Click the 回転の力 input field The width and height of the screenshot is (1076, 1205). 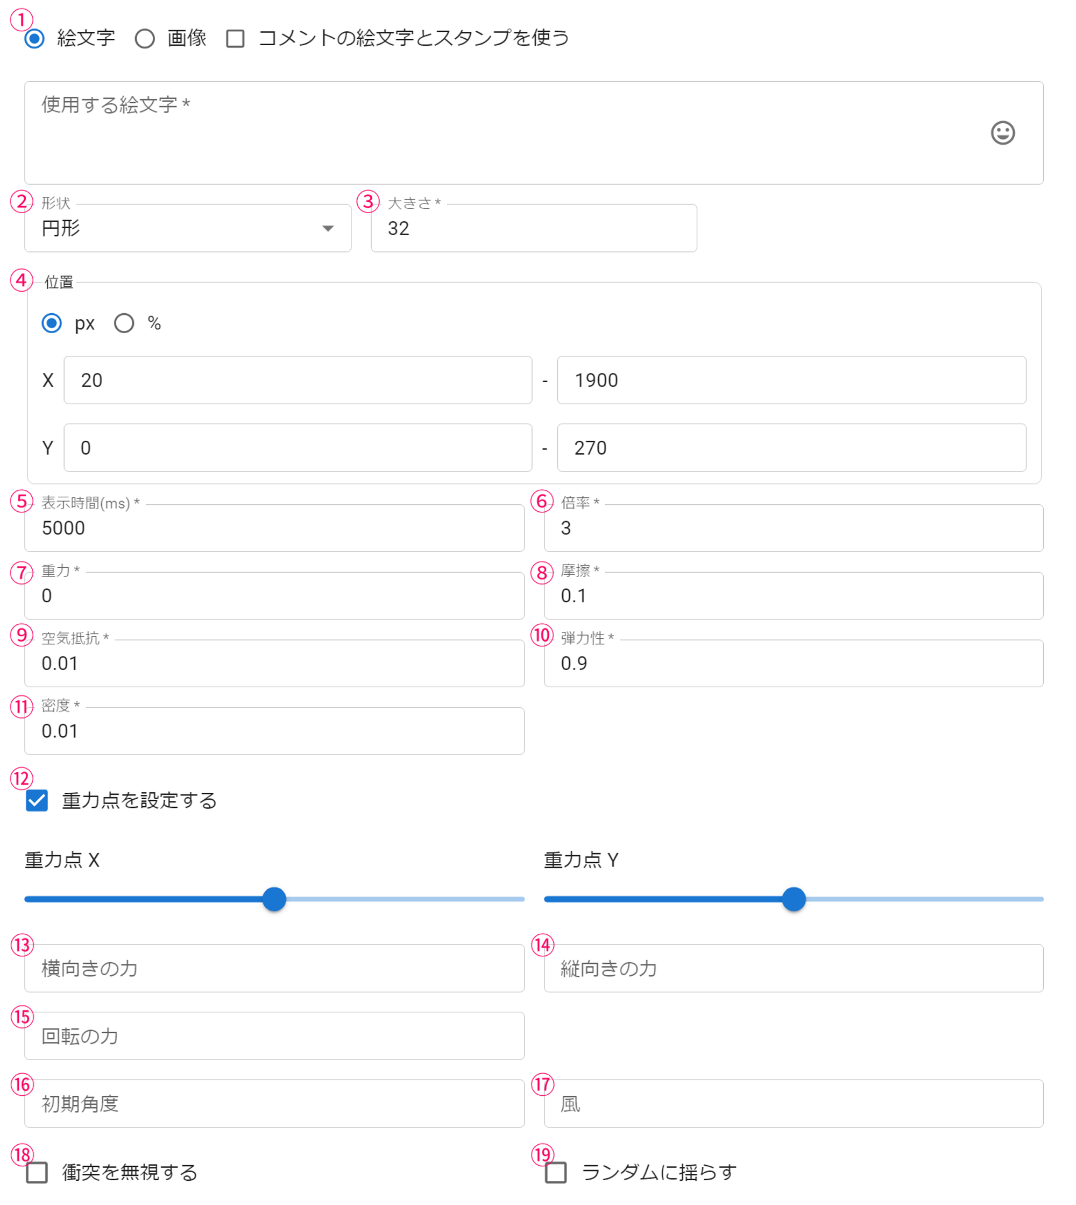click(274, 1036)
